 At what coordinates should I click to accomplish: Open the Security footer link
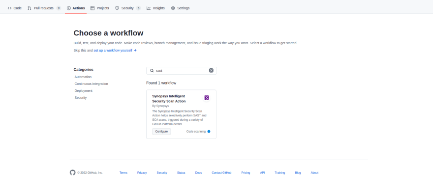pyautogui.click(x=162, y=173)
